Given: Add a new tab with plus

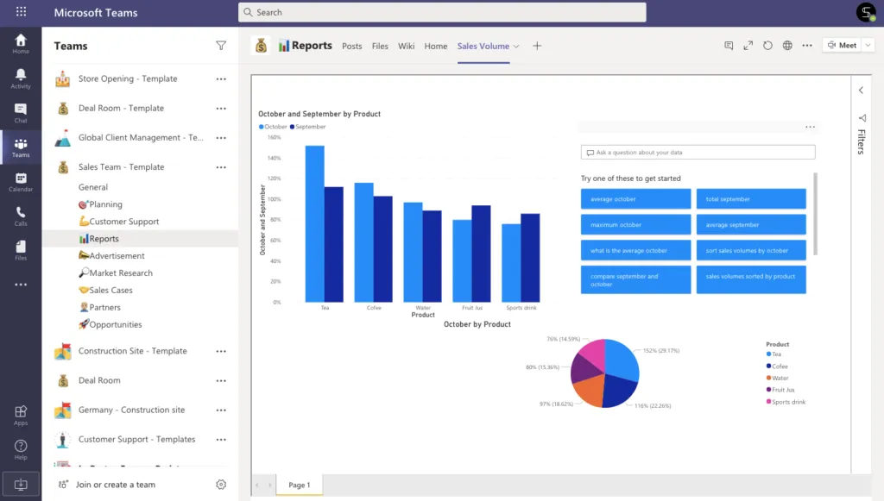Looking at the screenshot, I should [537, 46].
